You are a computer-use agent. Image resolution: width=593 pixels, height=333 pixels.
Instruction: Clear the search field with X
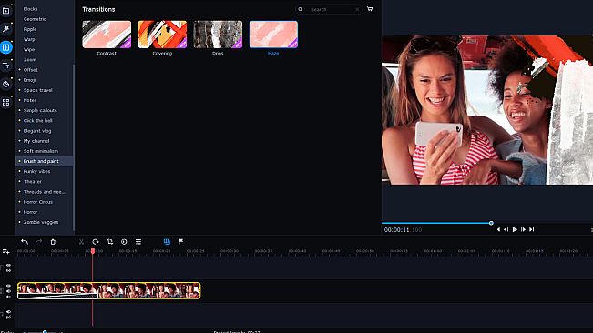pyautogui.click(x=357, y=9)
